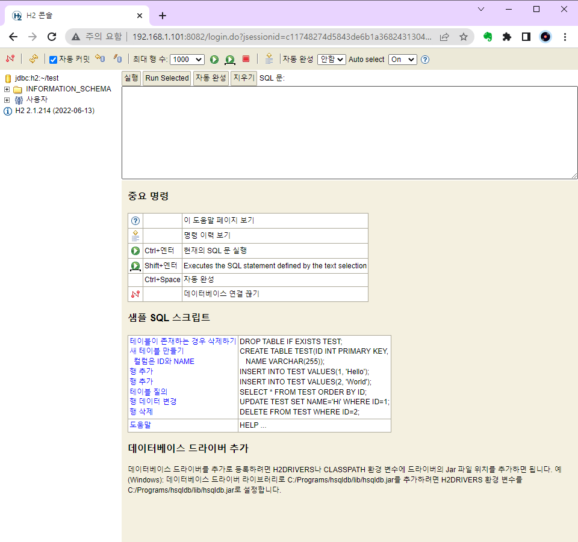Open command history icon in toolbar
578x542 pixels.
269,58
